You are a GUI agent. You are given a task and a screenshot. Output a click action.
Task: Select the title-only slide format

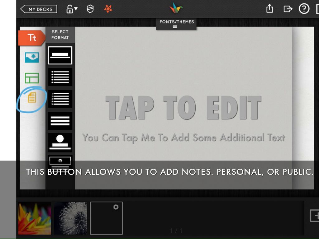pyautogui.click(x=60, y=55)
